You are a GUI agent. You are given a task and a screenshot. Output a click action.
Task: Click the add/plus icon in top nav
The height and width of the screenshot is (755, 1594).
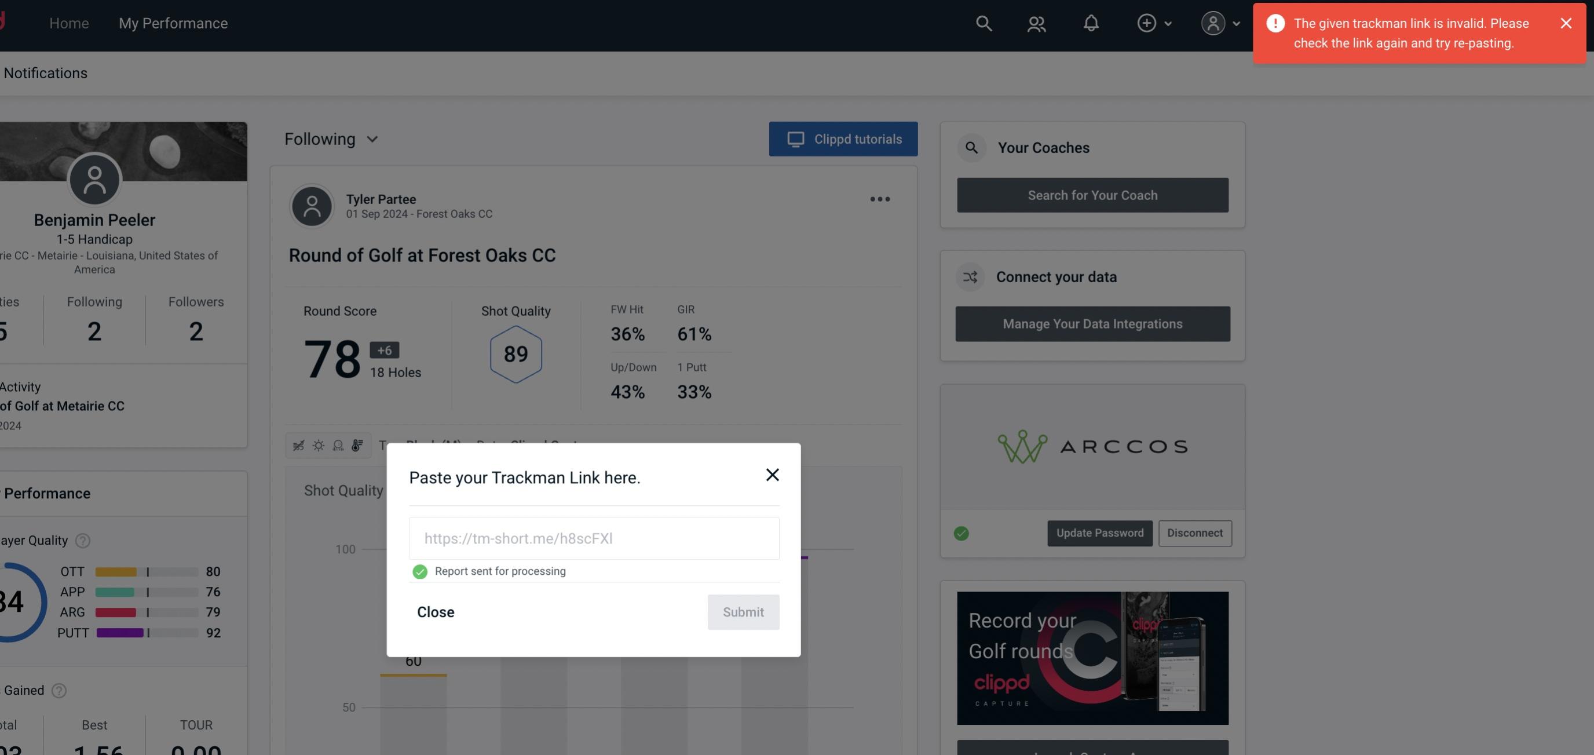pyautogui.click(x=1147, y=23)
